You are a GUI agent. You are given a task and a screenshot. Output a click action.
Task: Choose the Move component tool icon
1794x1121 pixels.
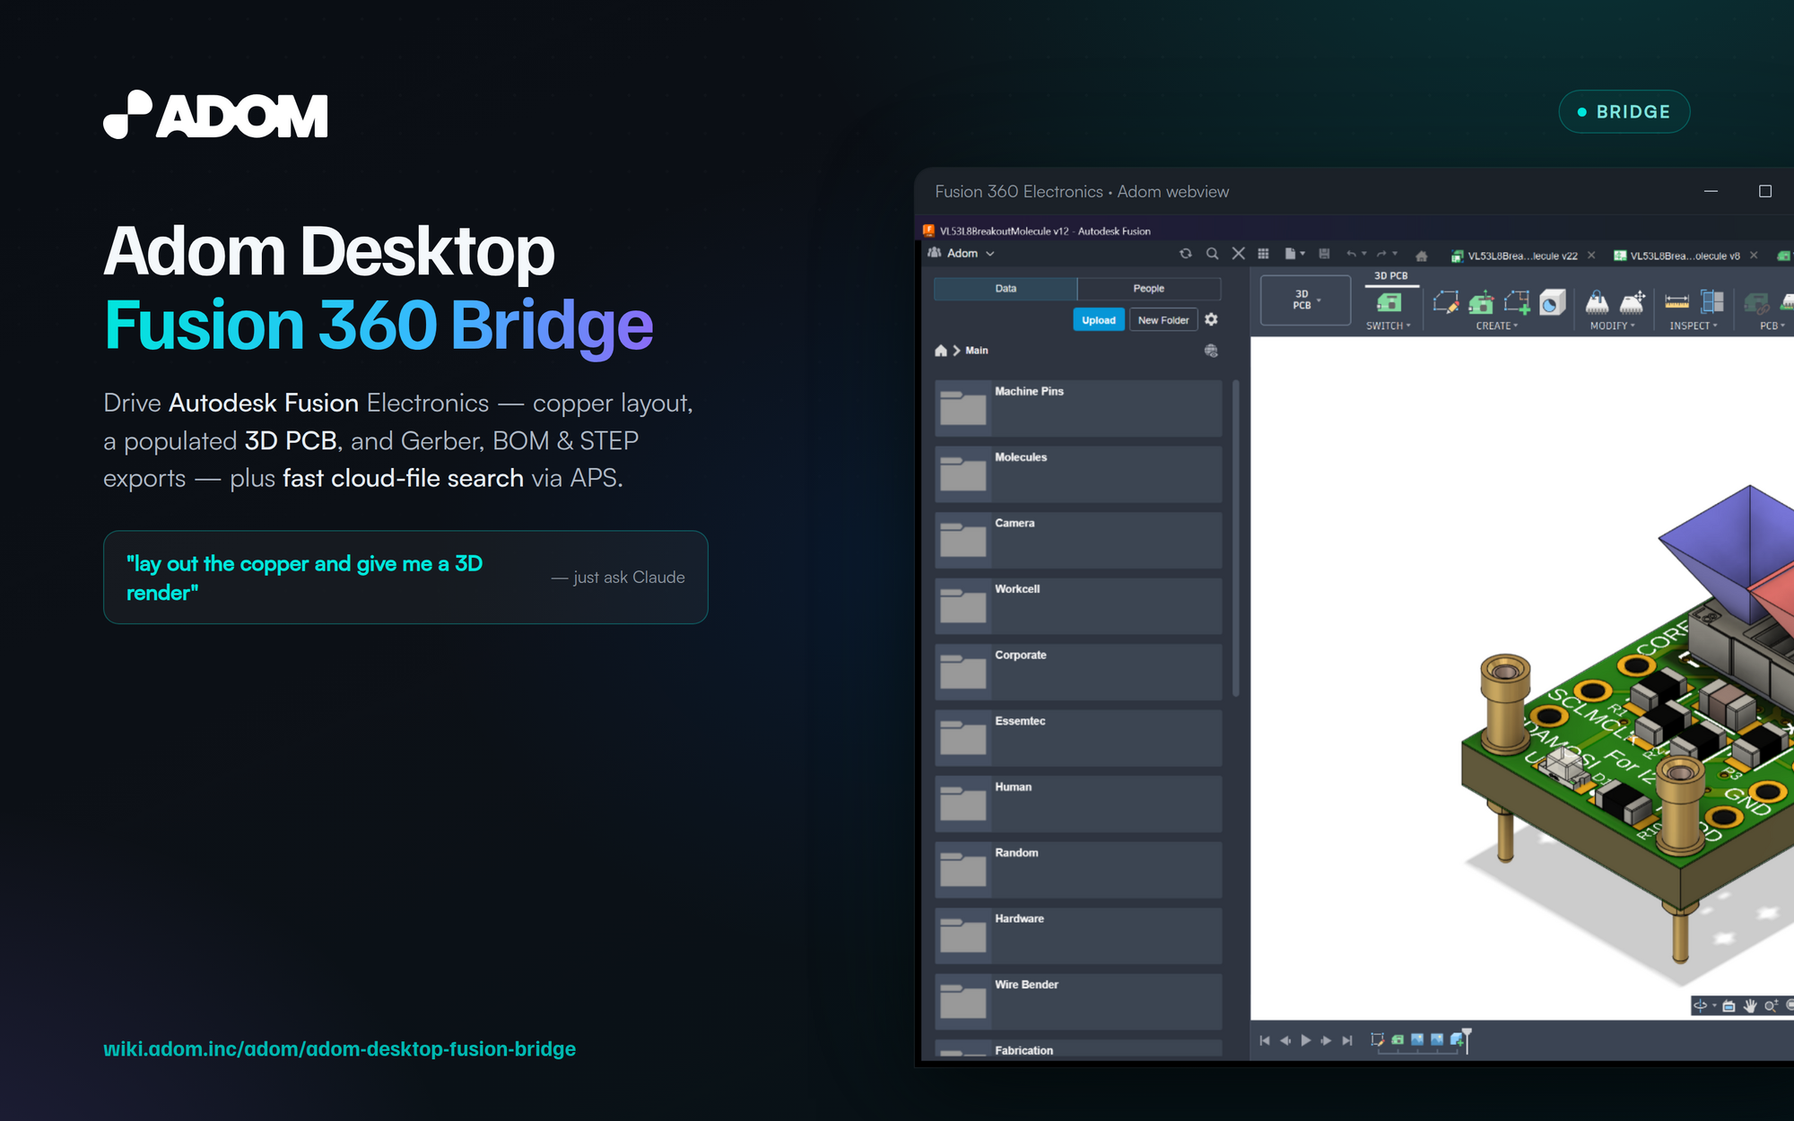[1633, 302]
